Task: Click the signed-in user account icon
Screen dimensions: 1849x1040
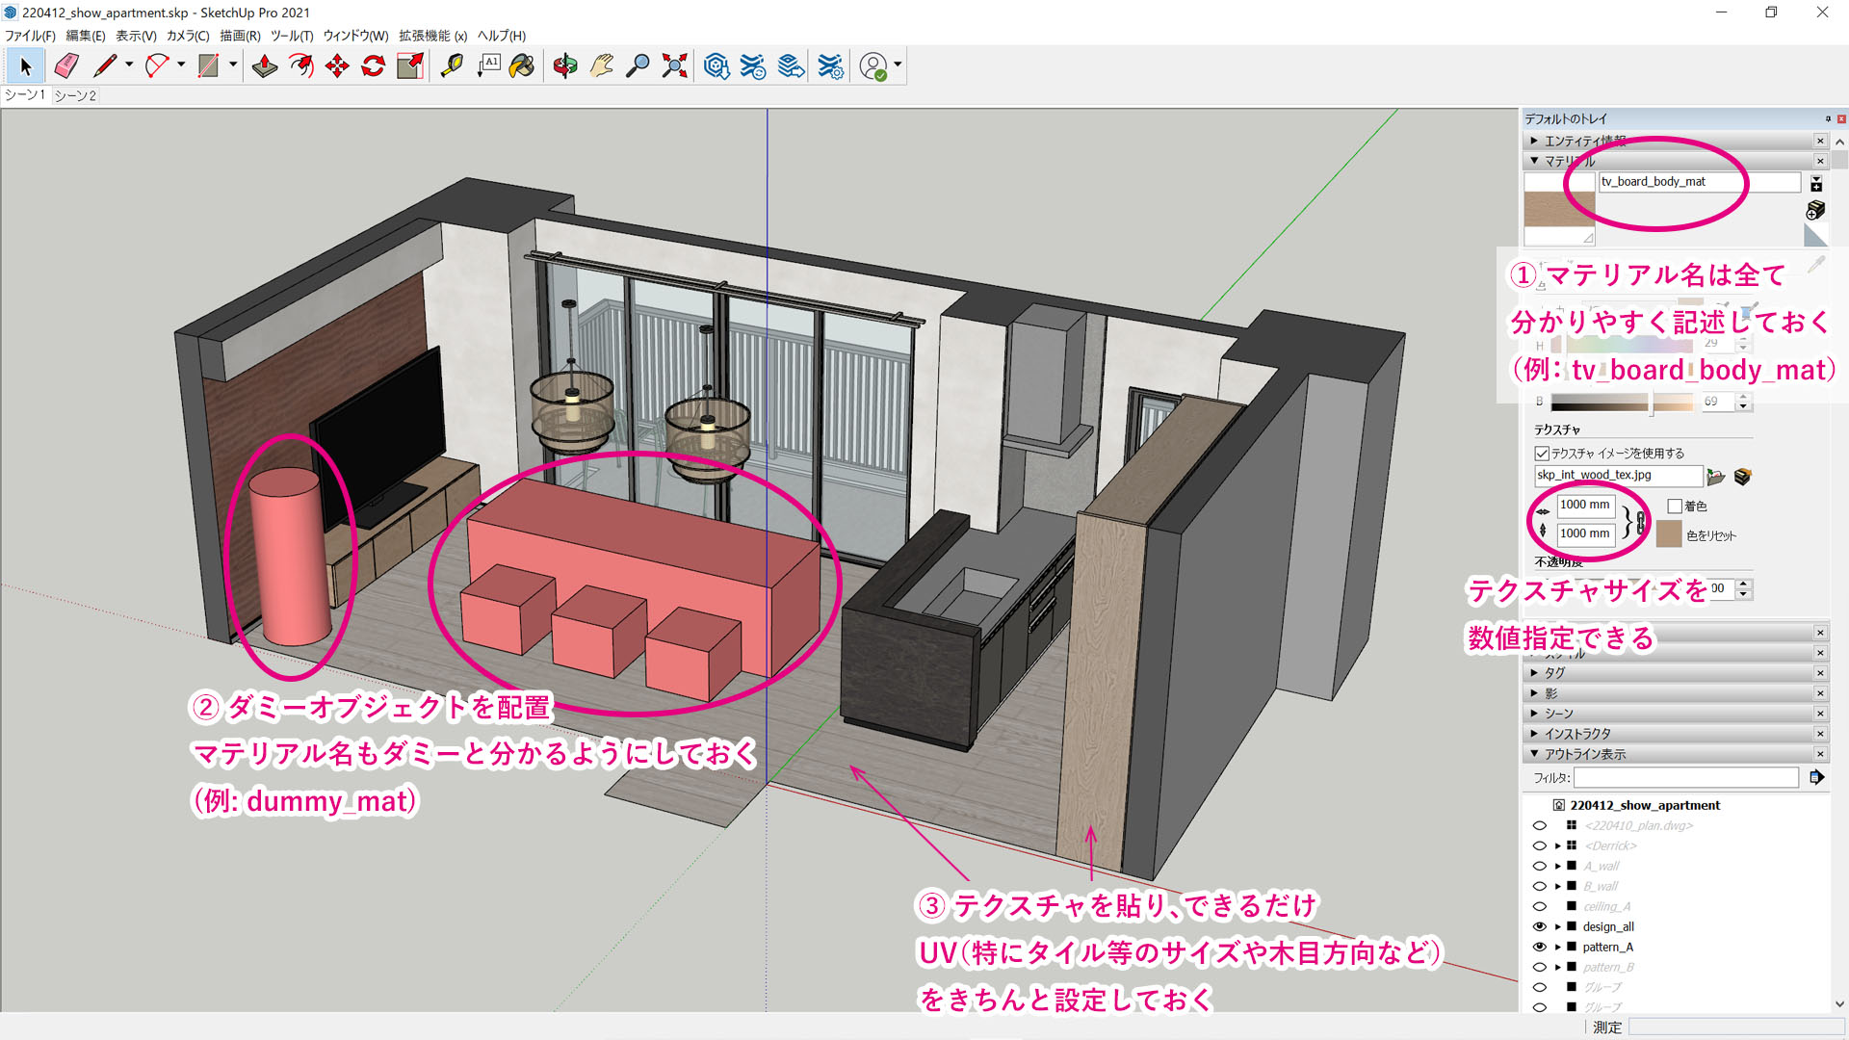Action: pyautogui.click(x=873, y=66)
